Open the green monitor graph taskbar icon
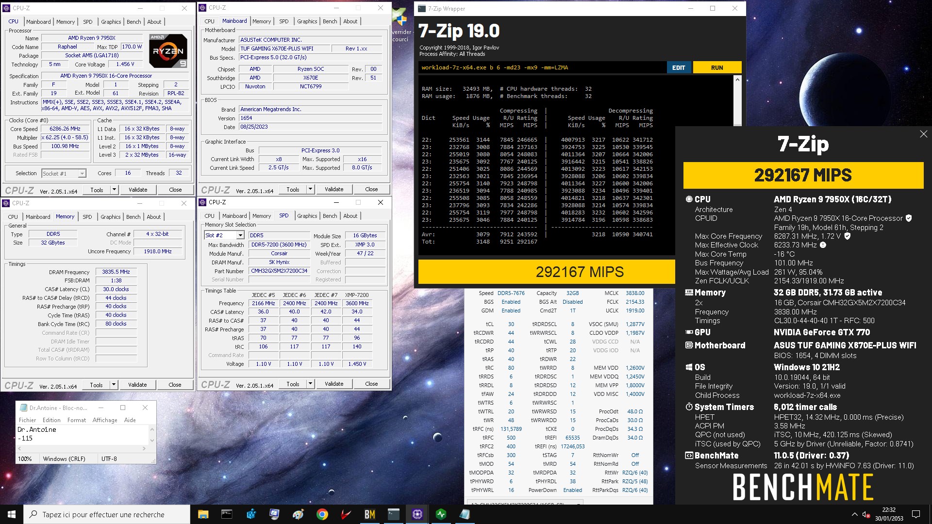The width and height of the screenshot is (932, 524). 441,514
